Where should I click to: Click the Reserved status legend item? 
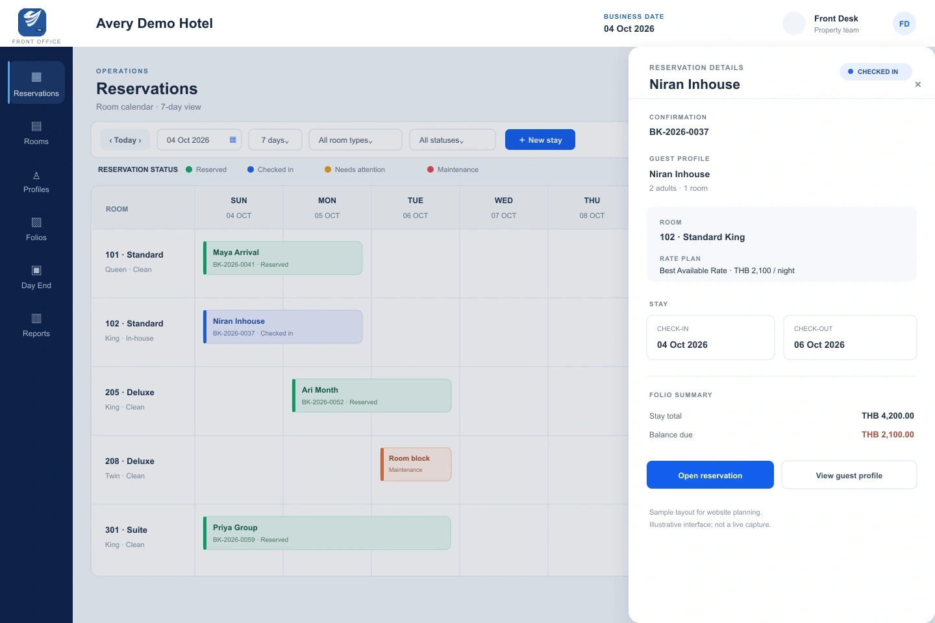[206, 169]
